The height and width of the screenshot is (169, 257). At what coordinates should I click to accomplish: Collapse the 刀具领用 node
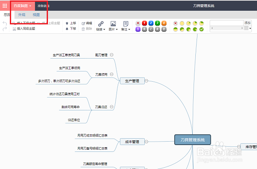click(x=112, y=74)
